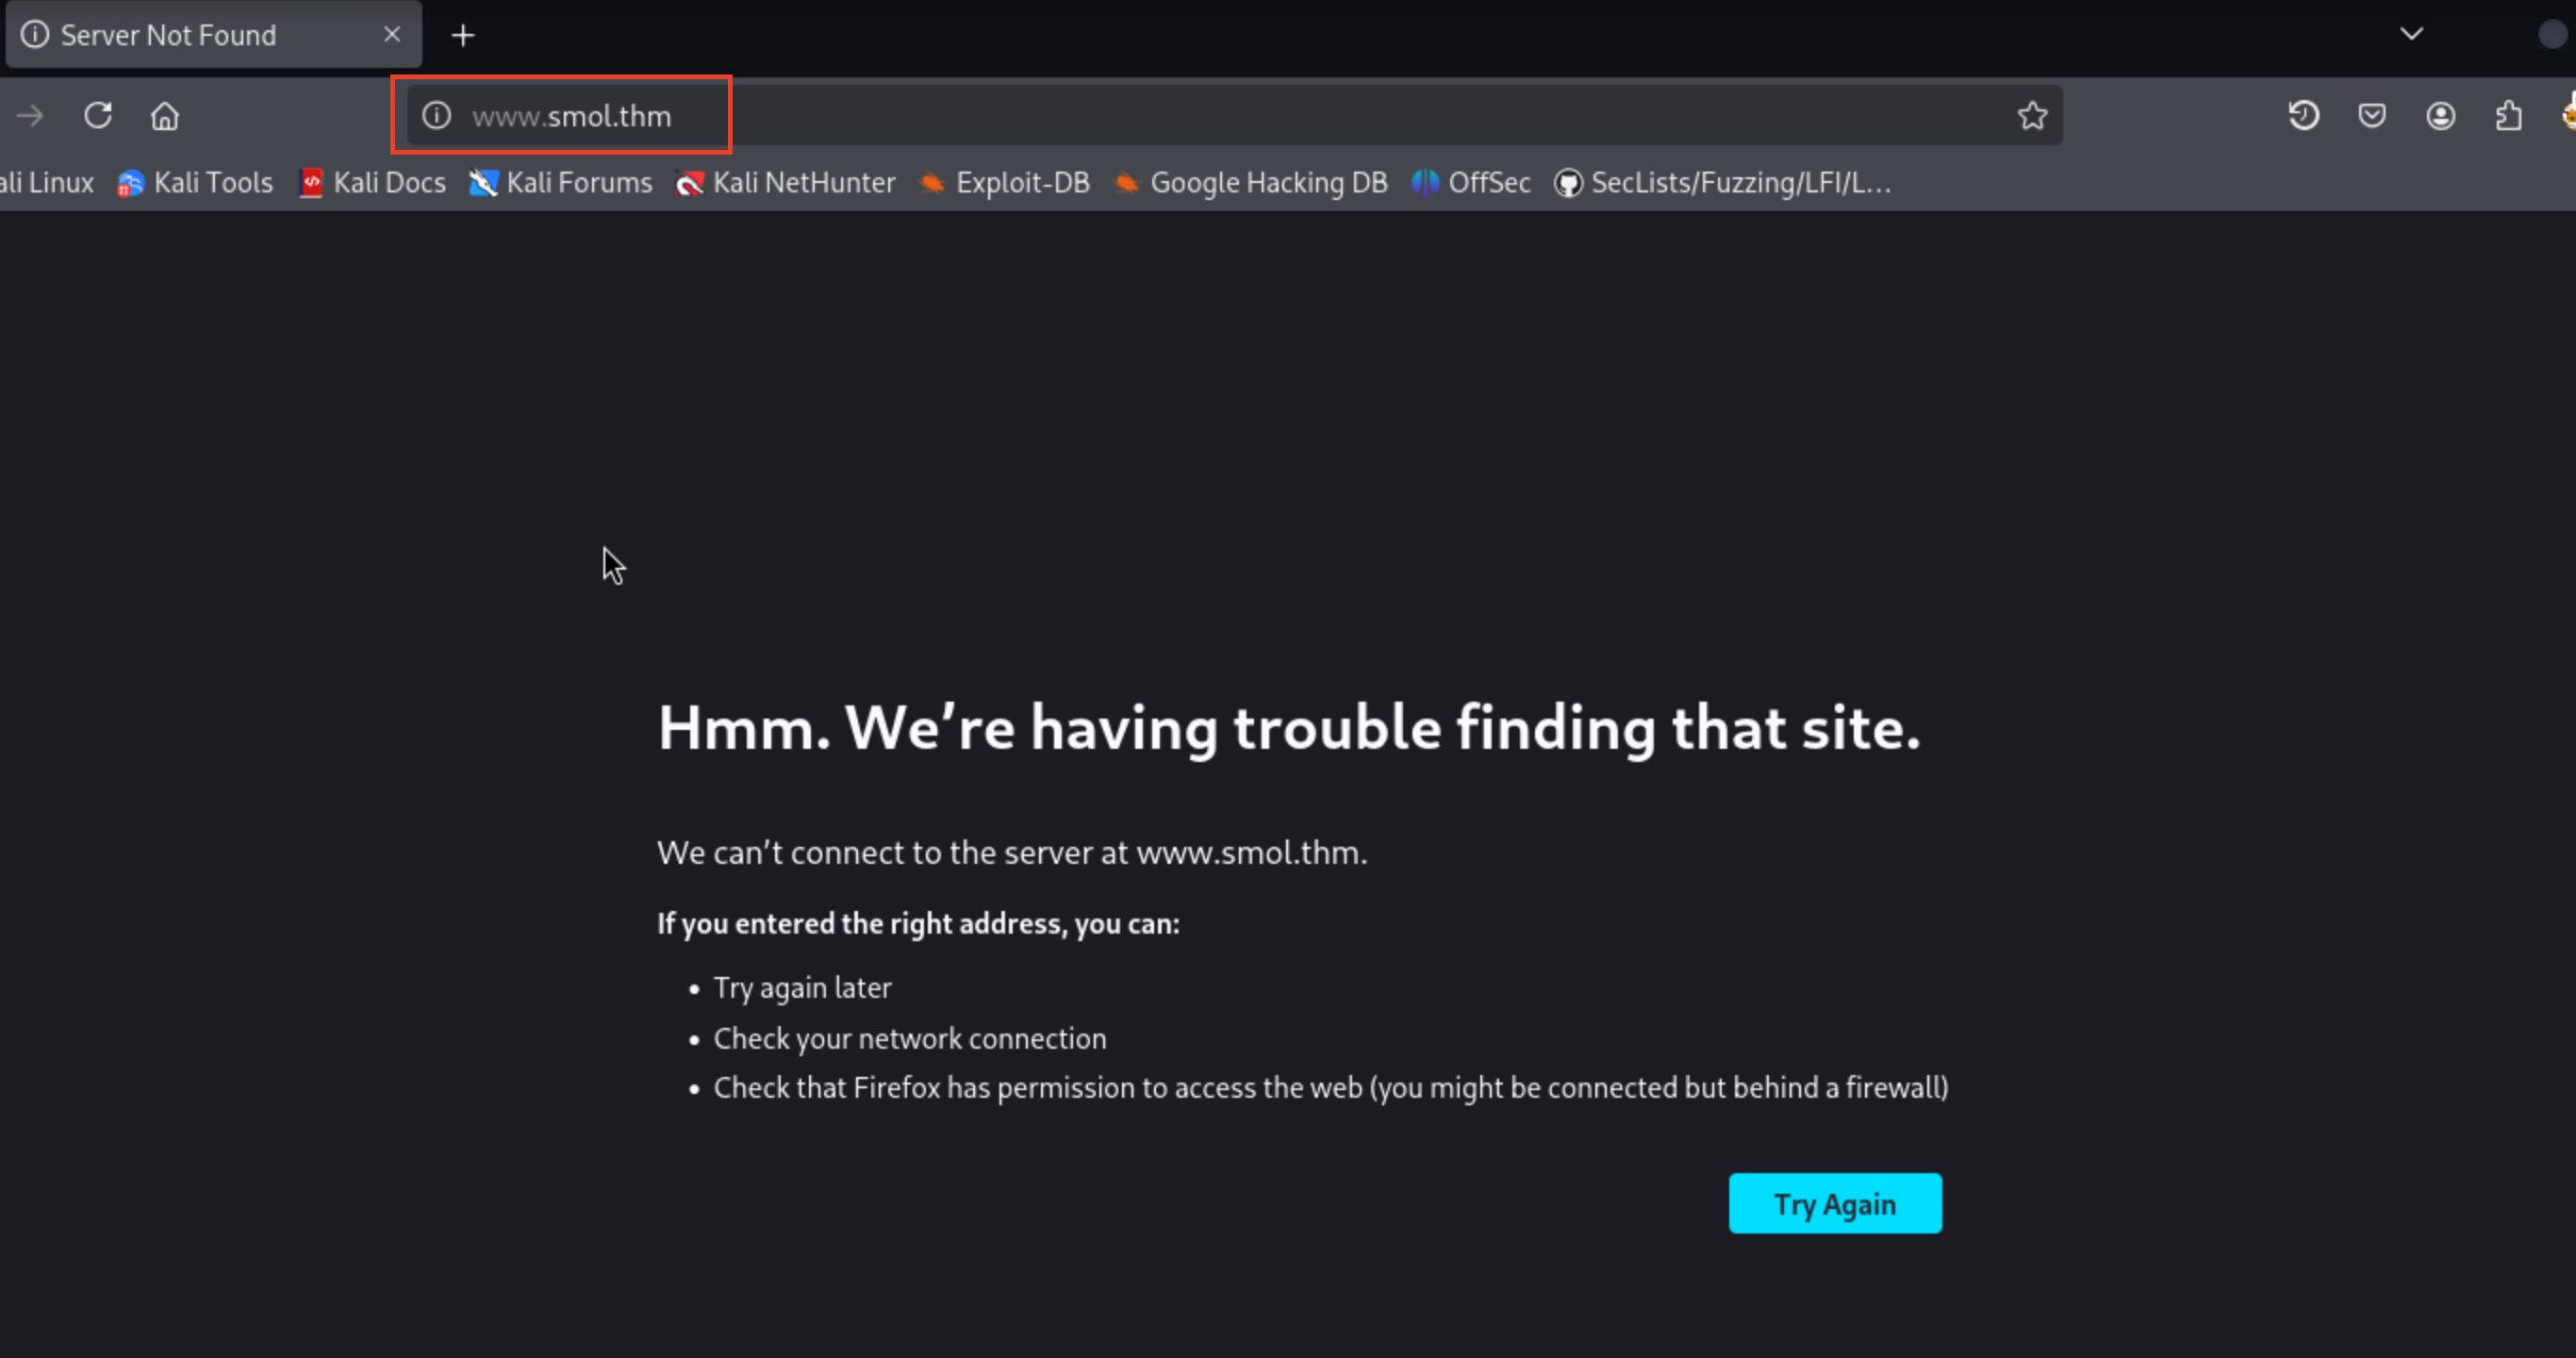Viewport: 2576px width, 1358px height.
Task: Click the Save to Pocket icon
Action: (2372, 116)
